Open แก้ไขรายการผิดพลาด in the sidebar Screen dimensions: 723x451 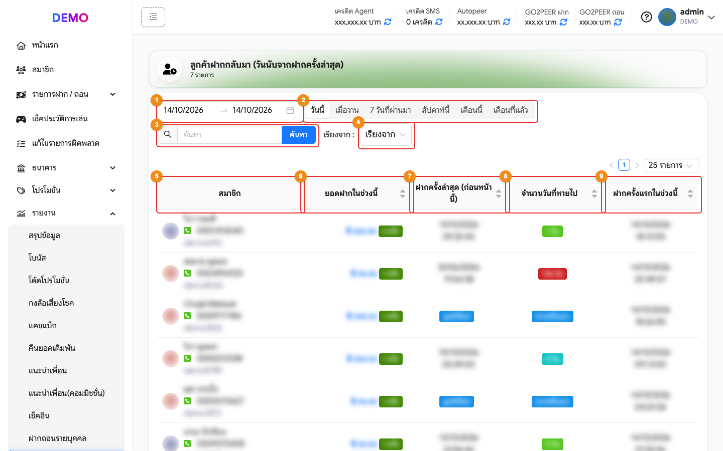pos(66,143)
